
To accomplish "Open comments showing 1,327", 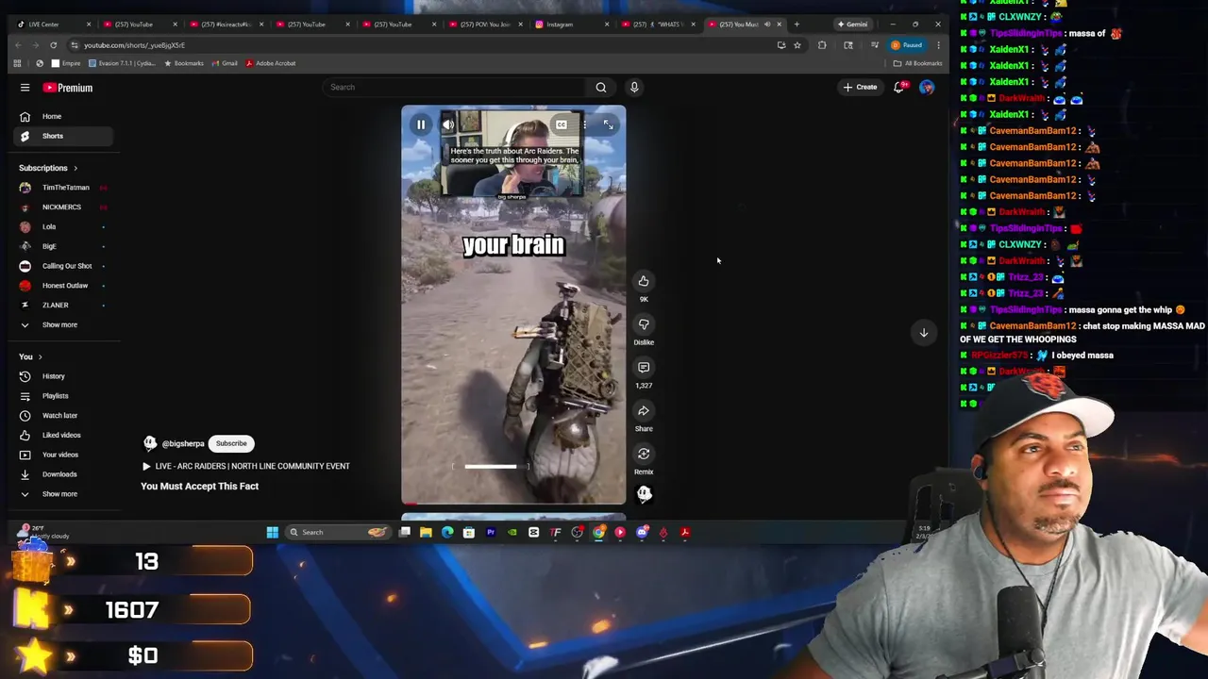I will 644,368.
